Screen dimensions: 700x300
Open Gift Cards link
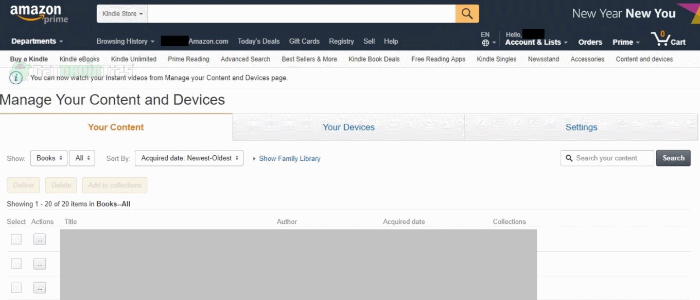click(304, 42)
